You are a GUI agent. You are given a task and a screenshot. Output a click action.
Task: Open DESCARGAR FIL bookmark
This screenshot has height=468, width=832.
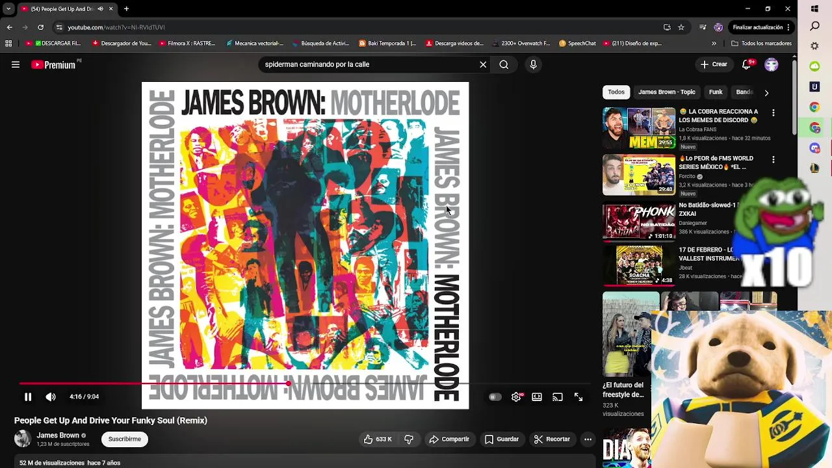pyautogui.click(x=53, y=44)
